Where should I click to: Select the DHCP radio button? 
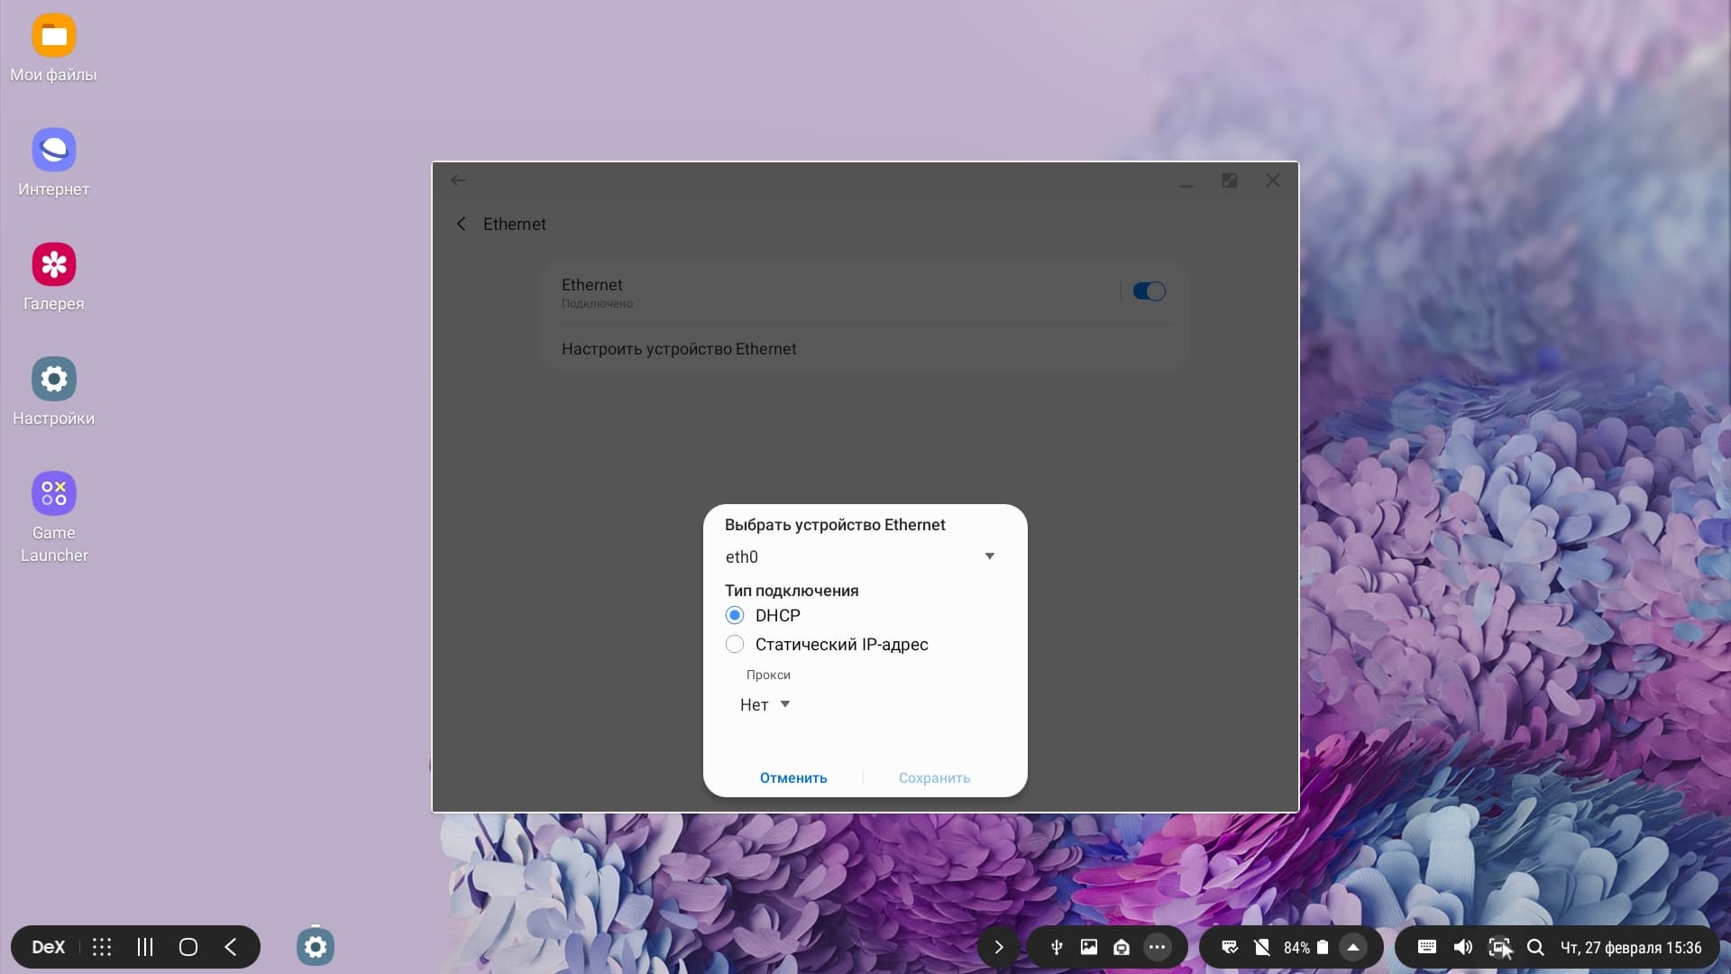tap(735, 615)
